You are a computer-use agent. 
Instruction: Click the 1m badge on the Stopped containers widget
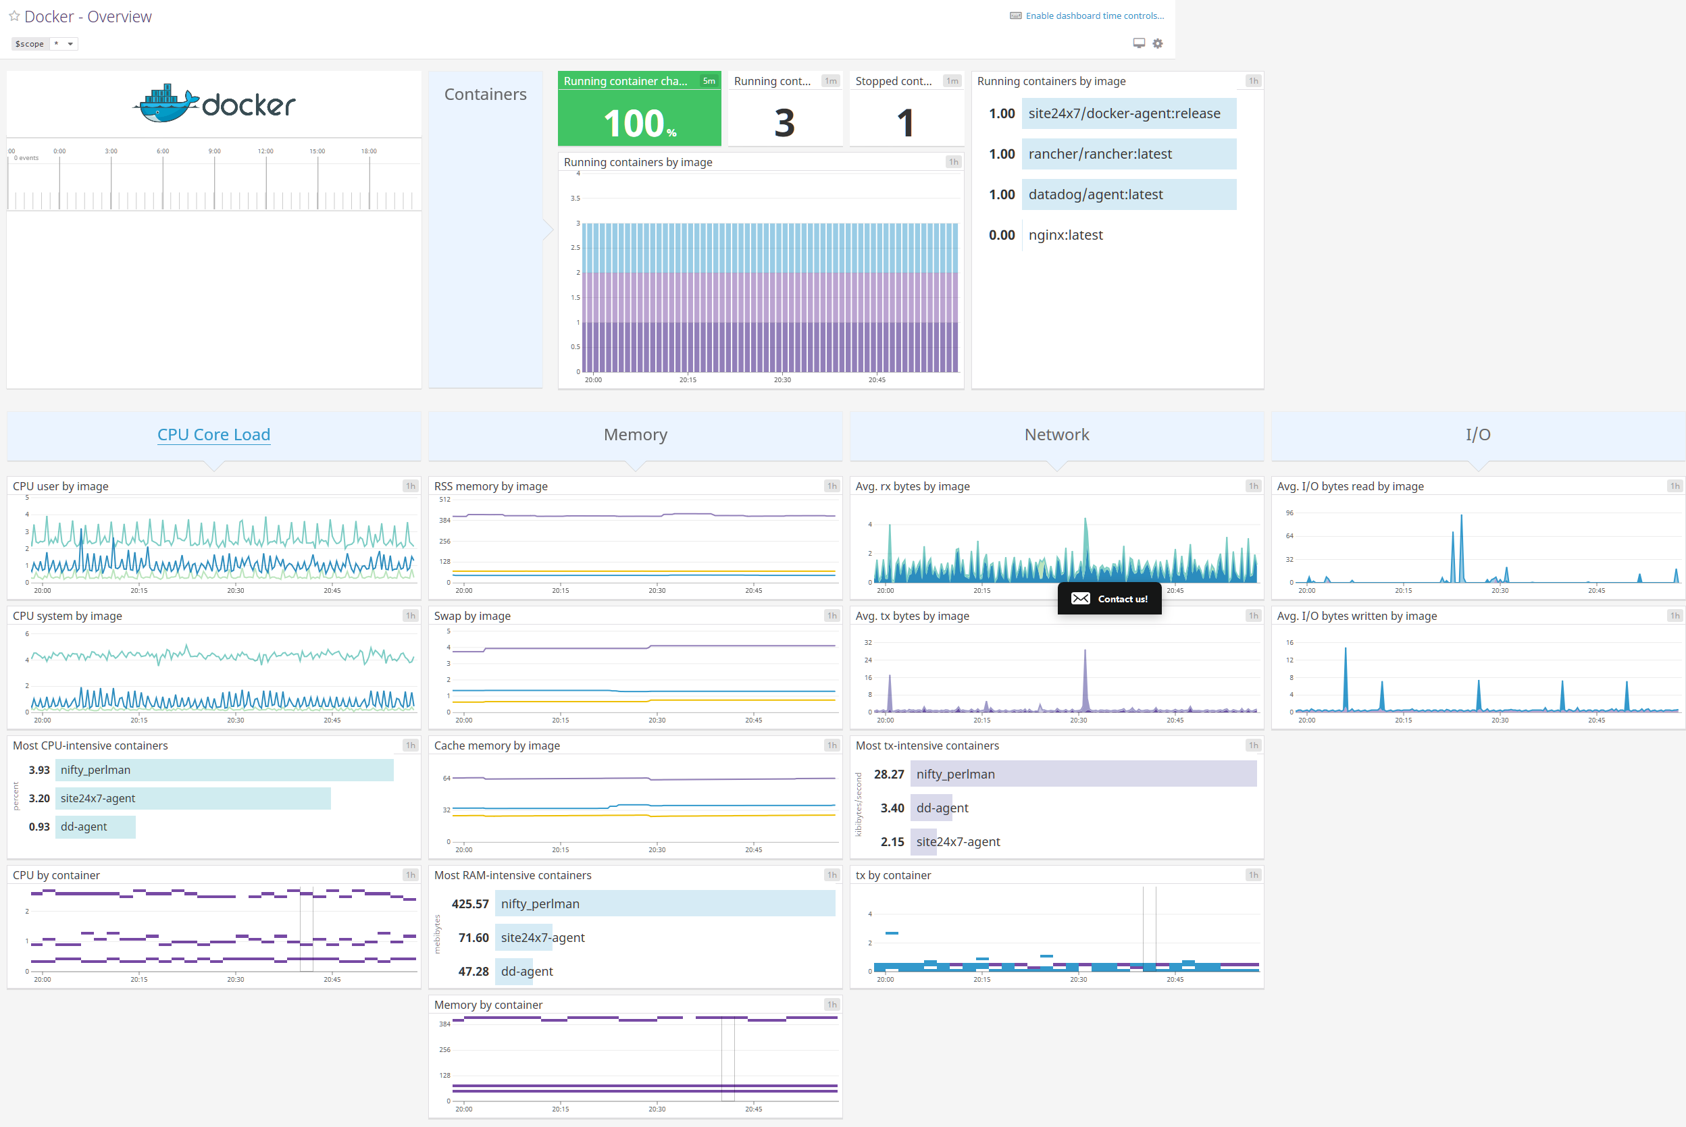click(952, 80)
